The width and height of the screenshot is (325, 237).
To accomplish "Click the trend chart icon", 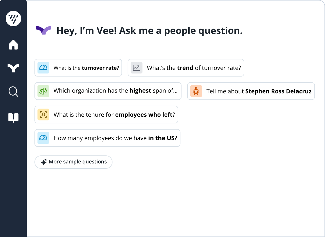I will coord(136,68).
